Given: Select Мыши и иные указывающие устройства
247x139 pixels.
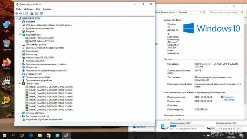Looking at the screenshot, I should tap(46, 71).
